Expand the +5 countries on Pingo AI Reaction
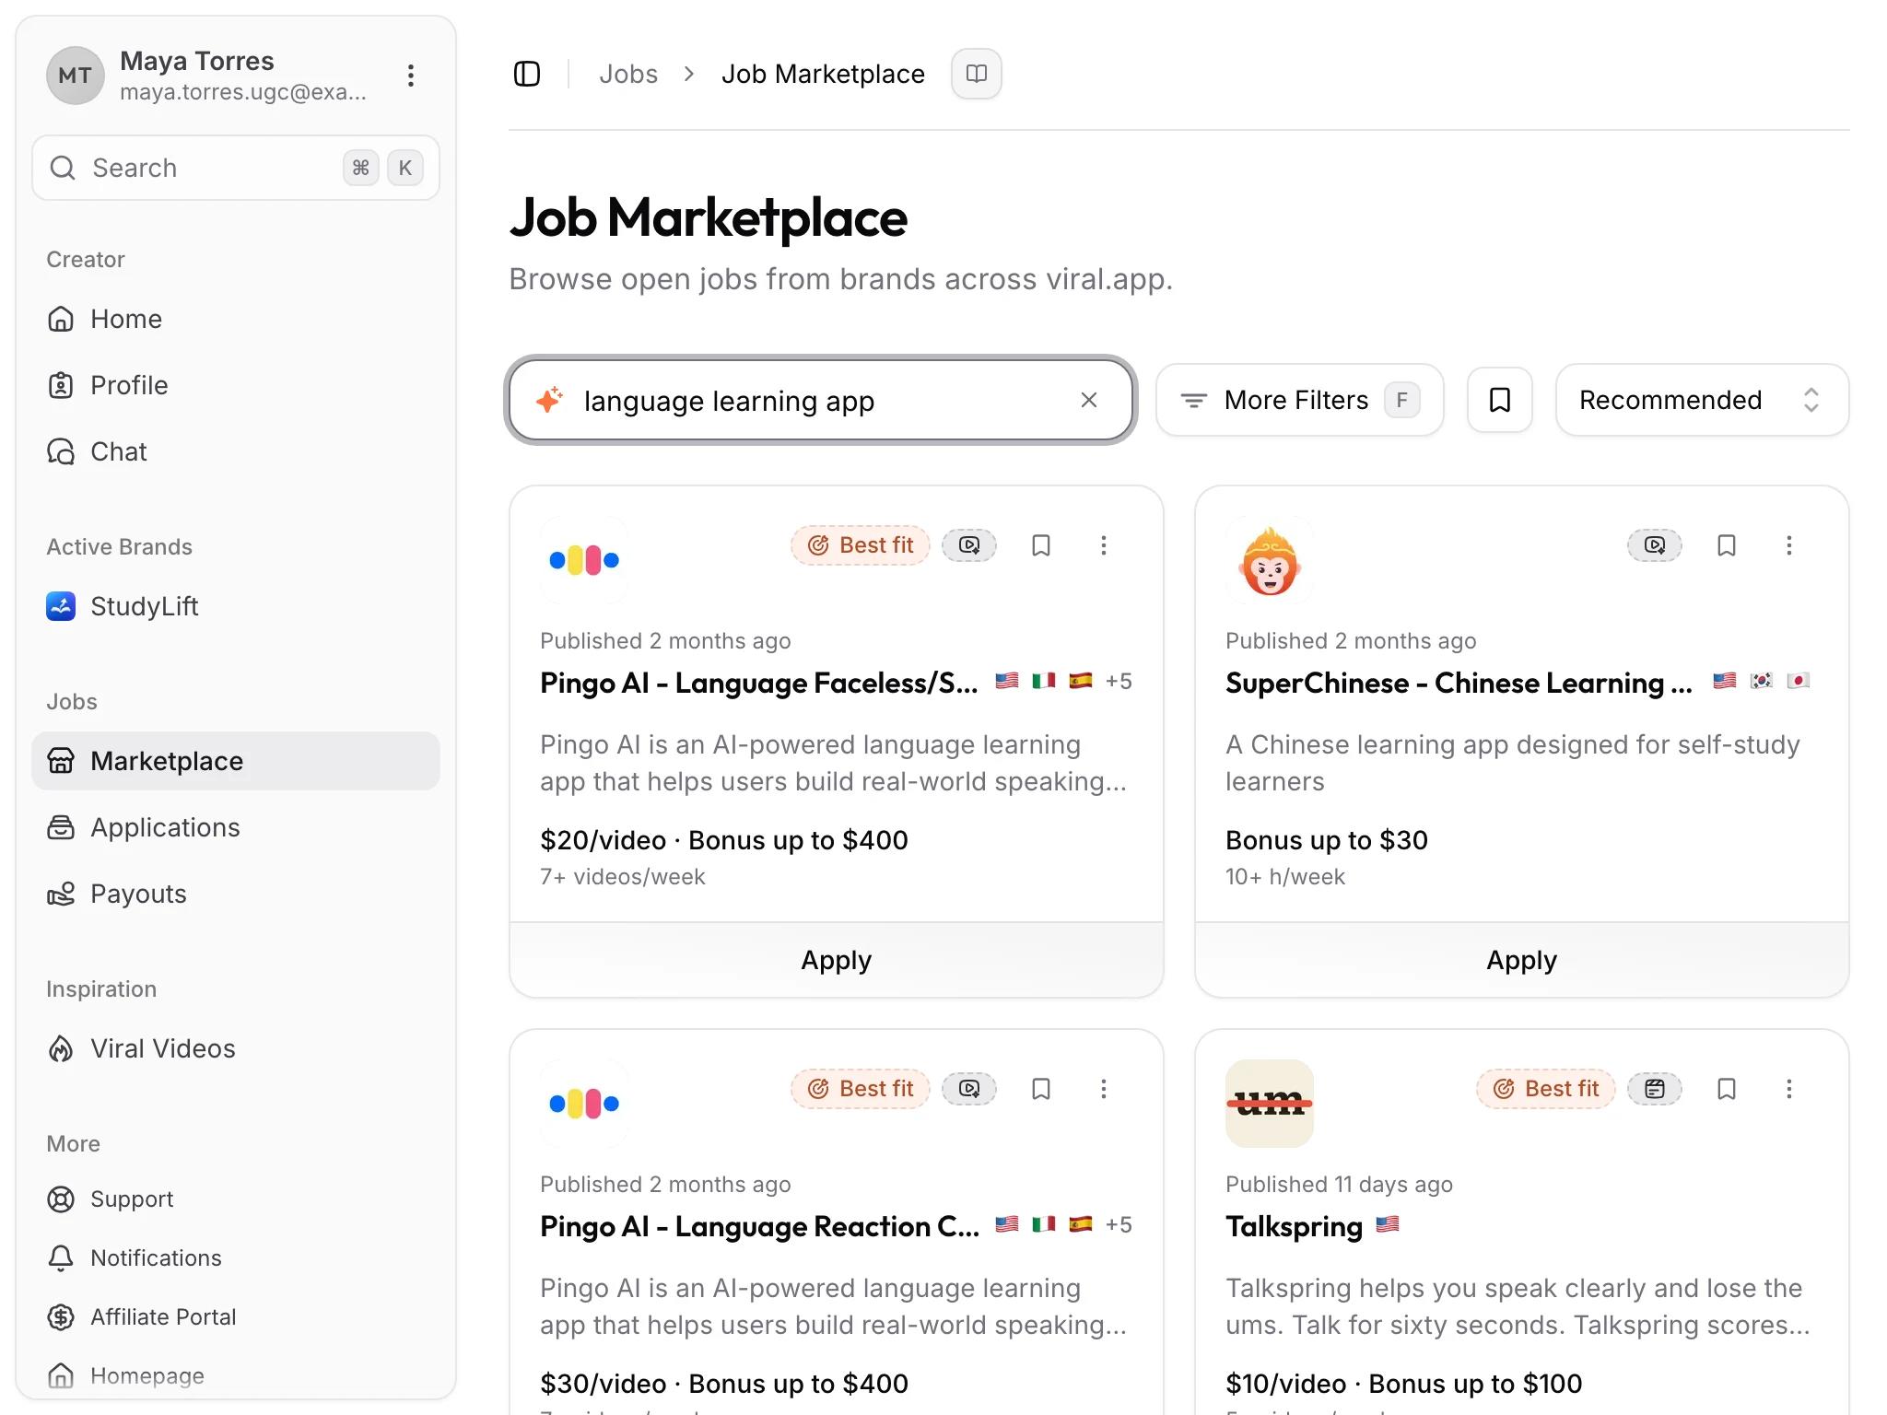This screenshot has width=1887, height=1415. pos(1119,1224)
